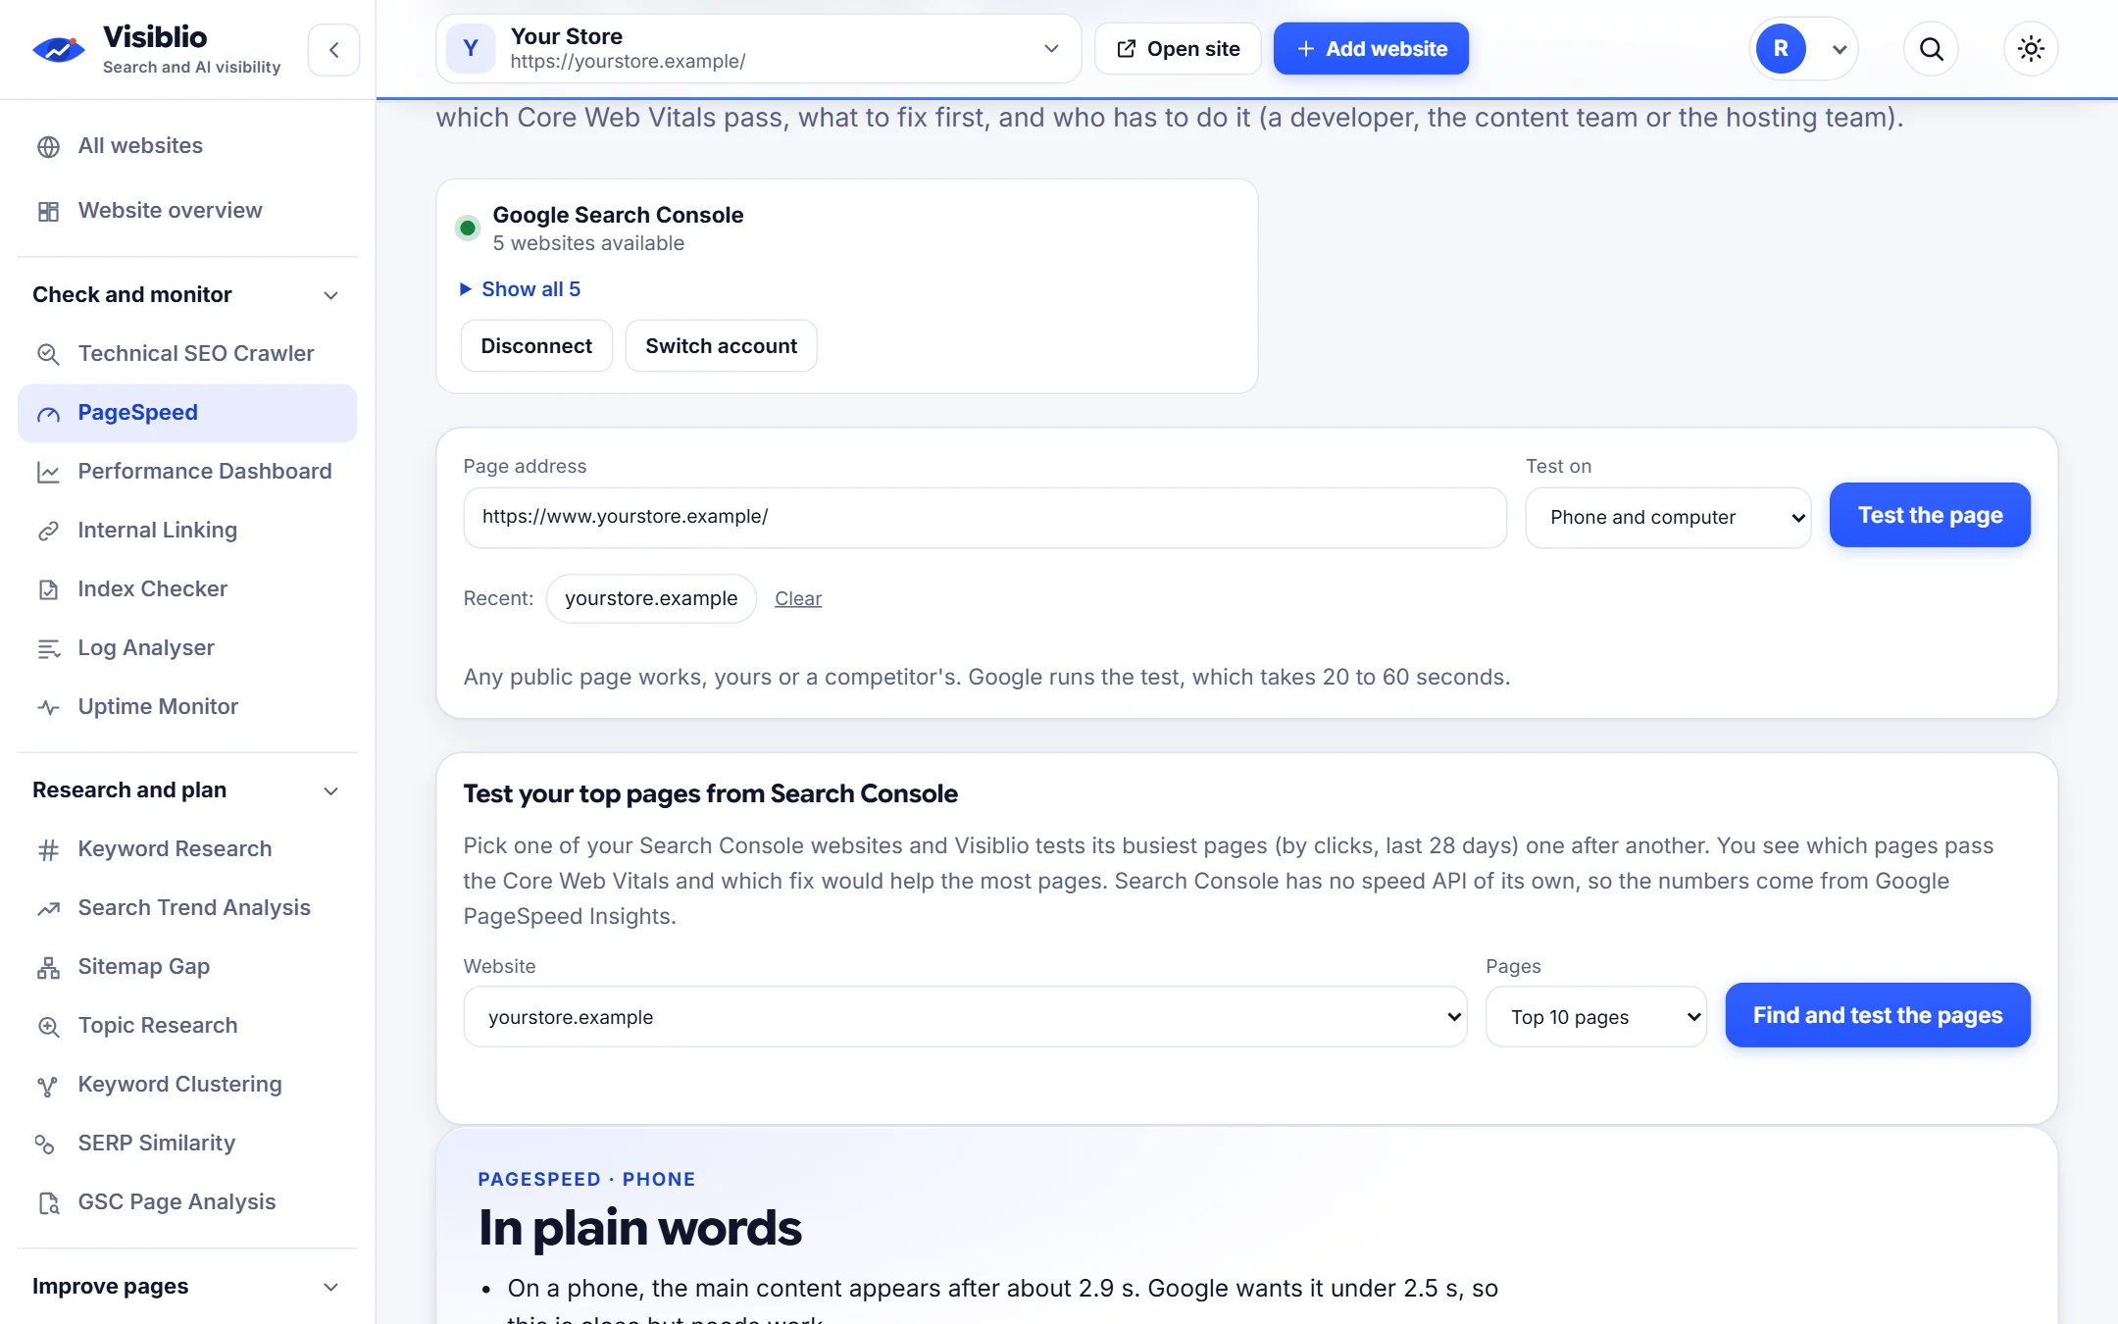2118x1324 pixels.
Task: Click the Uptime Monitor pulse icon
Action: click(48, 707)
